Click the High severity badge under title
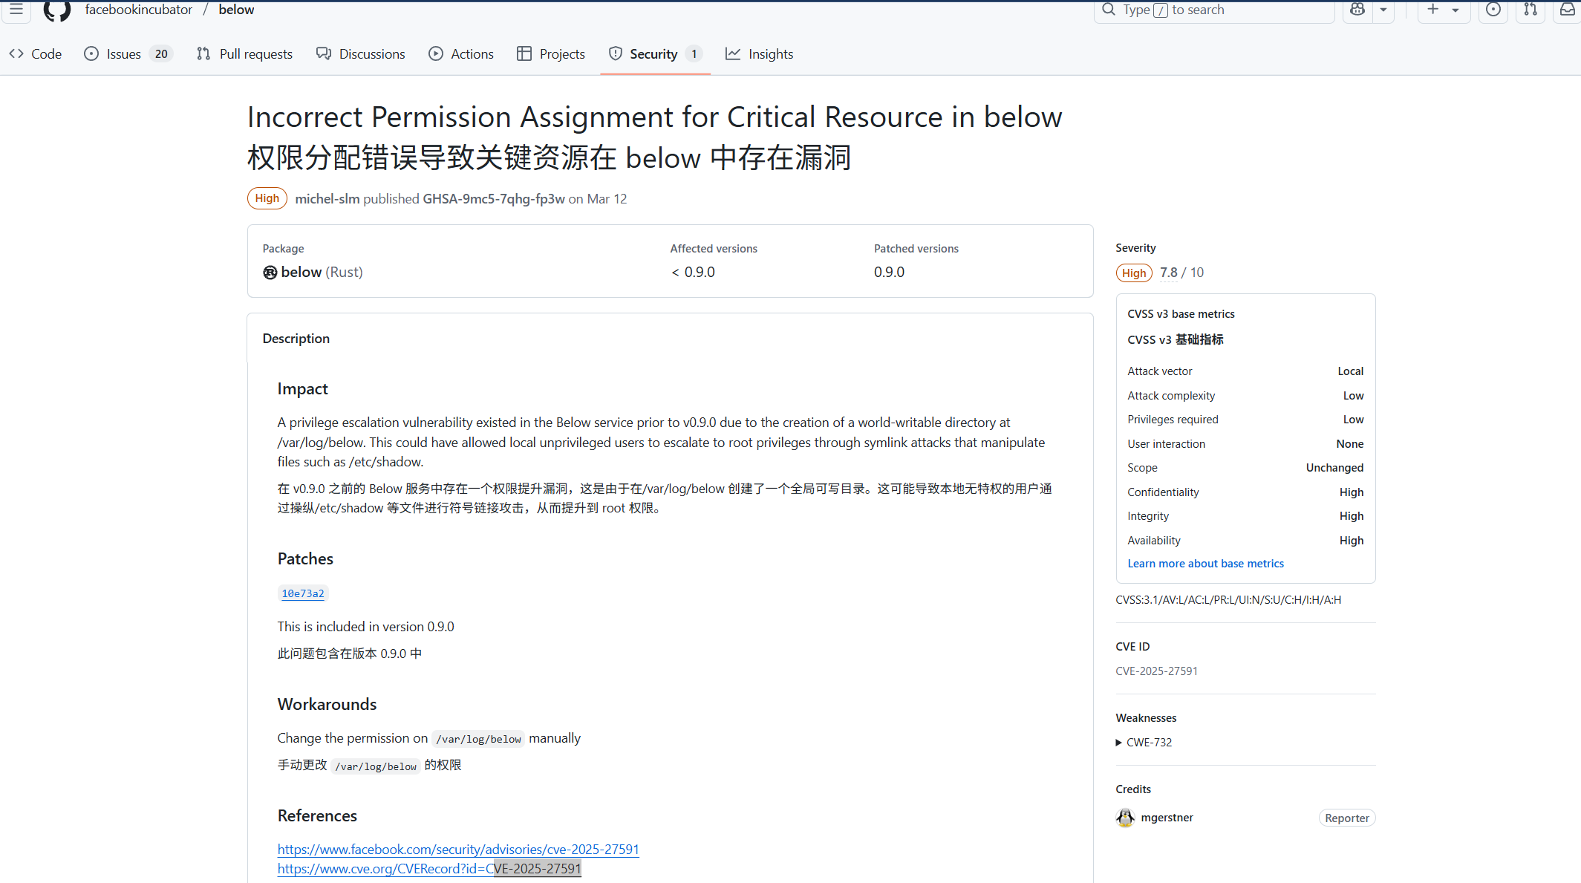1581x883 pixels. pos(267,198)
